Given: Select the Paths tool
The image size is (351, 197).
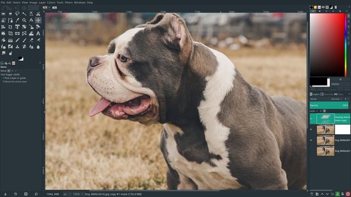Looking at the screenshot, I should pyautogui.click(x=10, y=20).
